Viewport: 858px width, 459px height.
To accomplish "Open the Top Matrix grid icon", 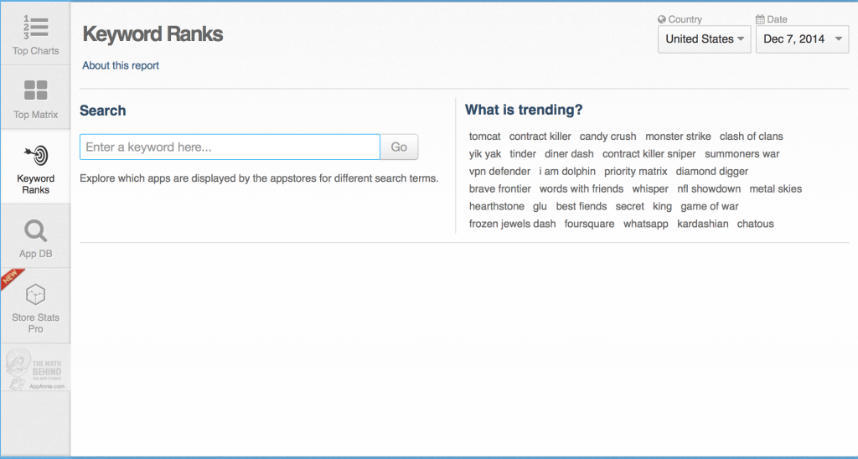I will click(35, 90).
